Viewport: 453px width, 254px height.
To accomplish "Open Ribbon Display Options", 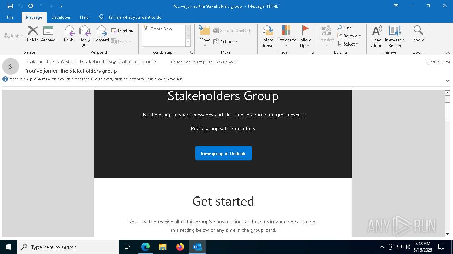I will click(x=396, y=6).
